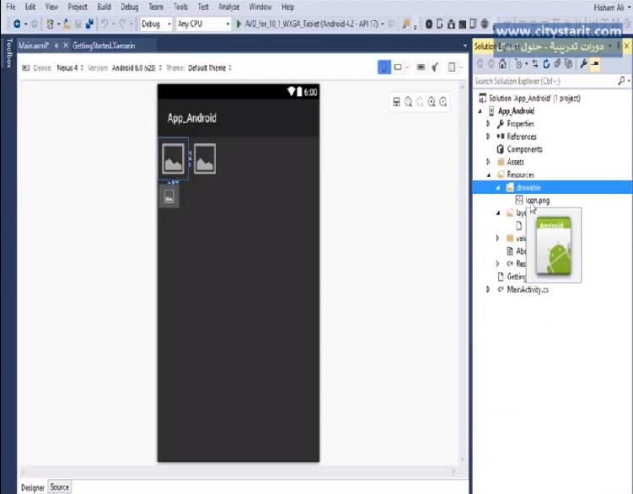Screen dimensions: 633x494
Task: Expand the References node
Action: tap(488, 137)
